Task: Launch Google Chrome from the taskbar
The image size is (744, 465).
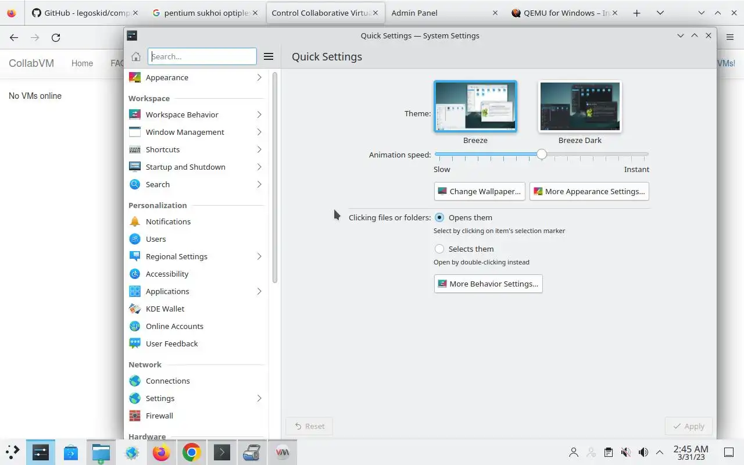Action: pyautogui.click(x=192, y=452)
